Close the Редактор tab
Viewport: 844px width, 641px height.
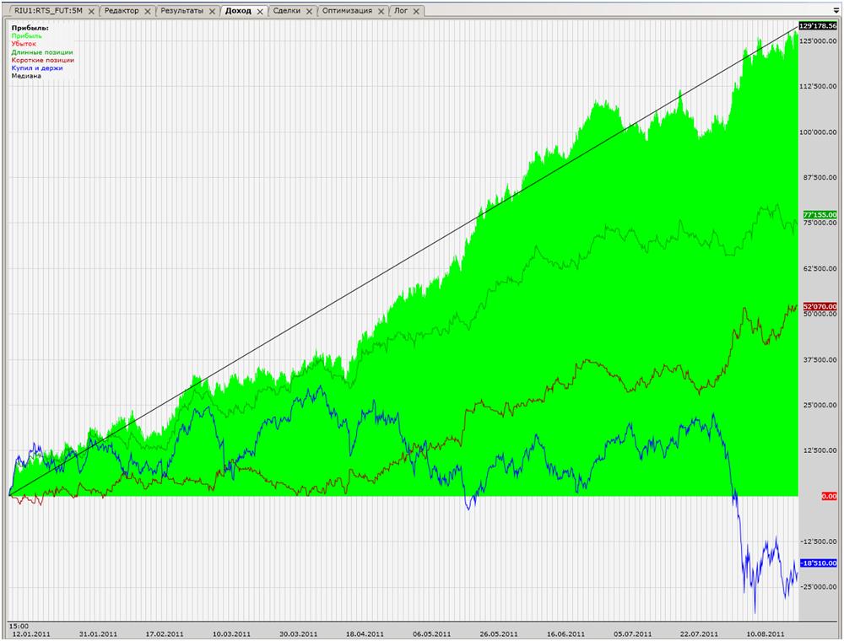[148, 11]
